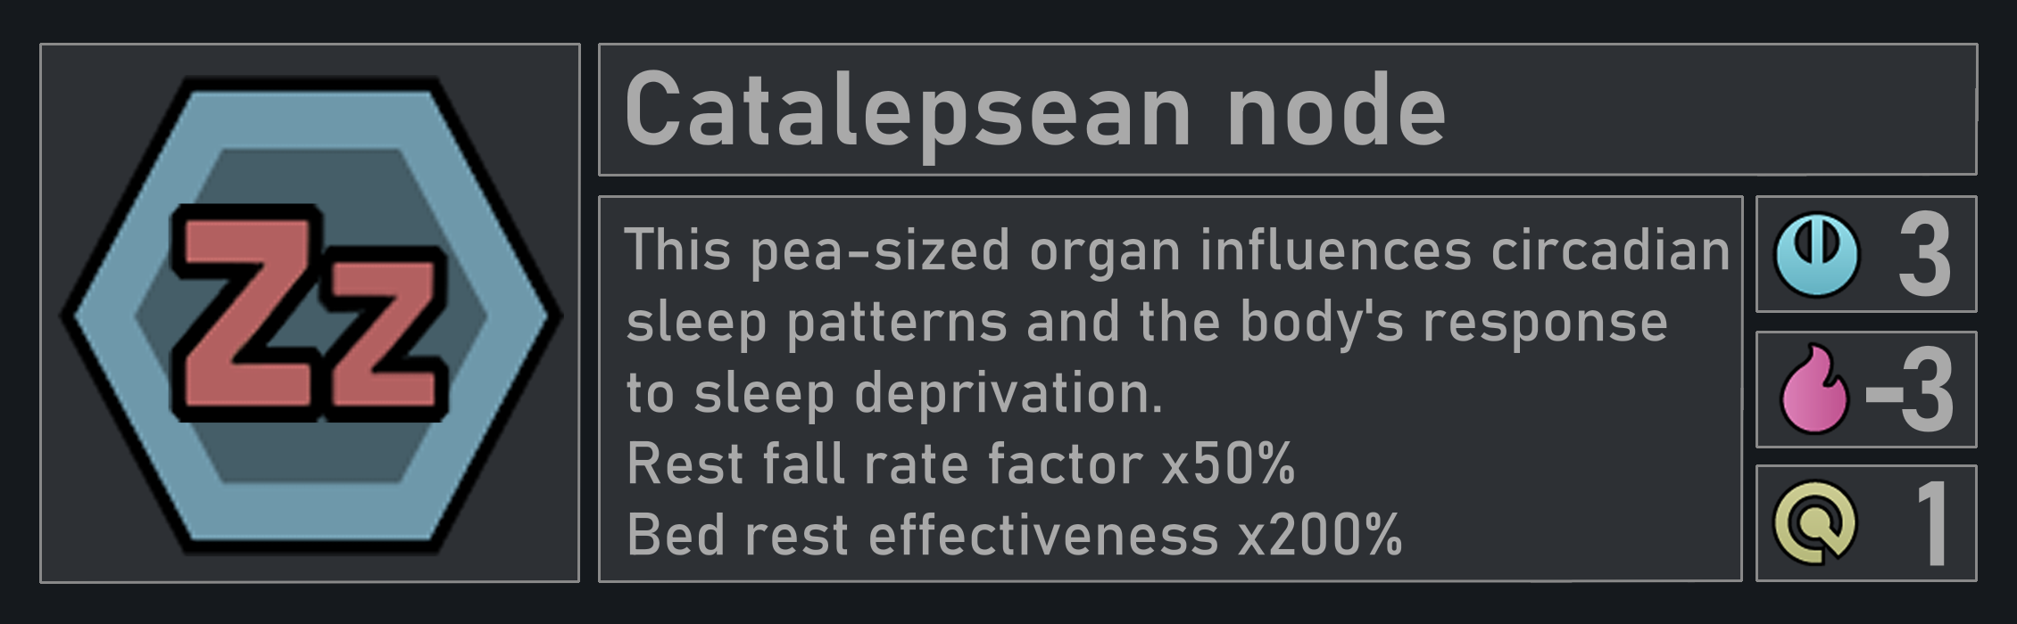Click the yellow archite capsule swirl icon

click(x=1815, y=524)
